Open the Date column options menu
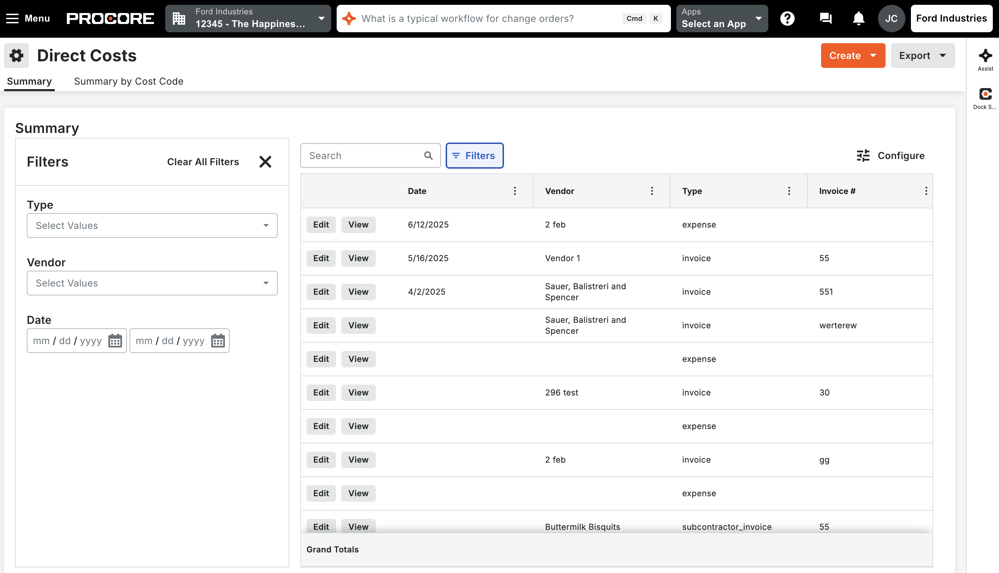Image resolution: width=999 pixels, height=573 pixels. (515, 191)
